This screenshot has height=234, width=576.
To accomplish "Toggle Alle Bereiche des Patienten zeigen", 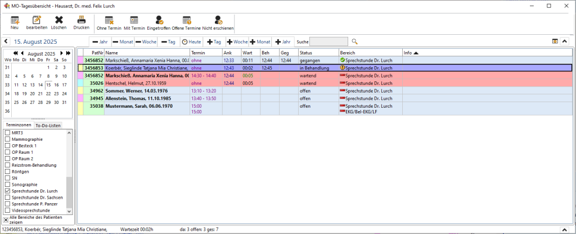I will (x=6, y=220).
